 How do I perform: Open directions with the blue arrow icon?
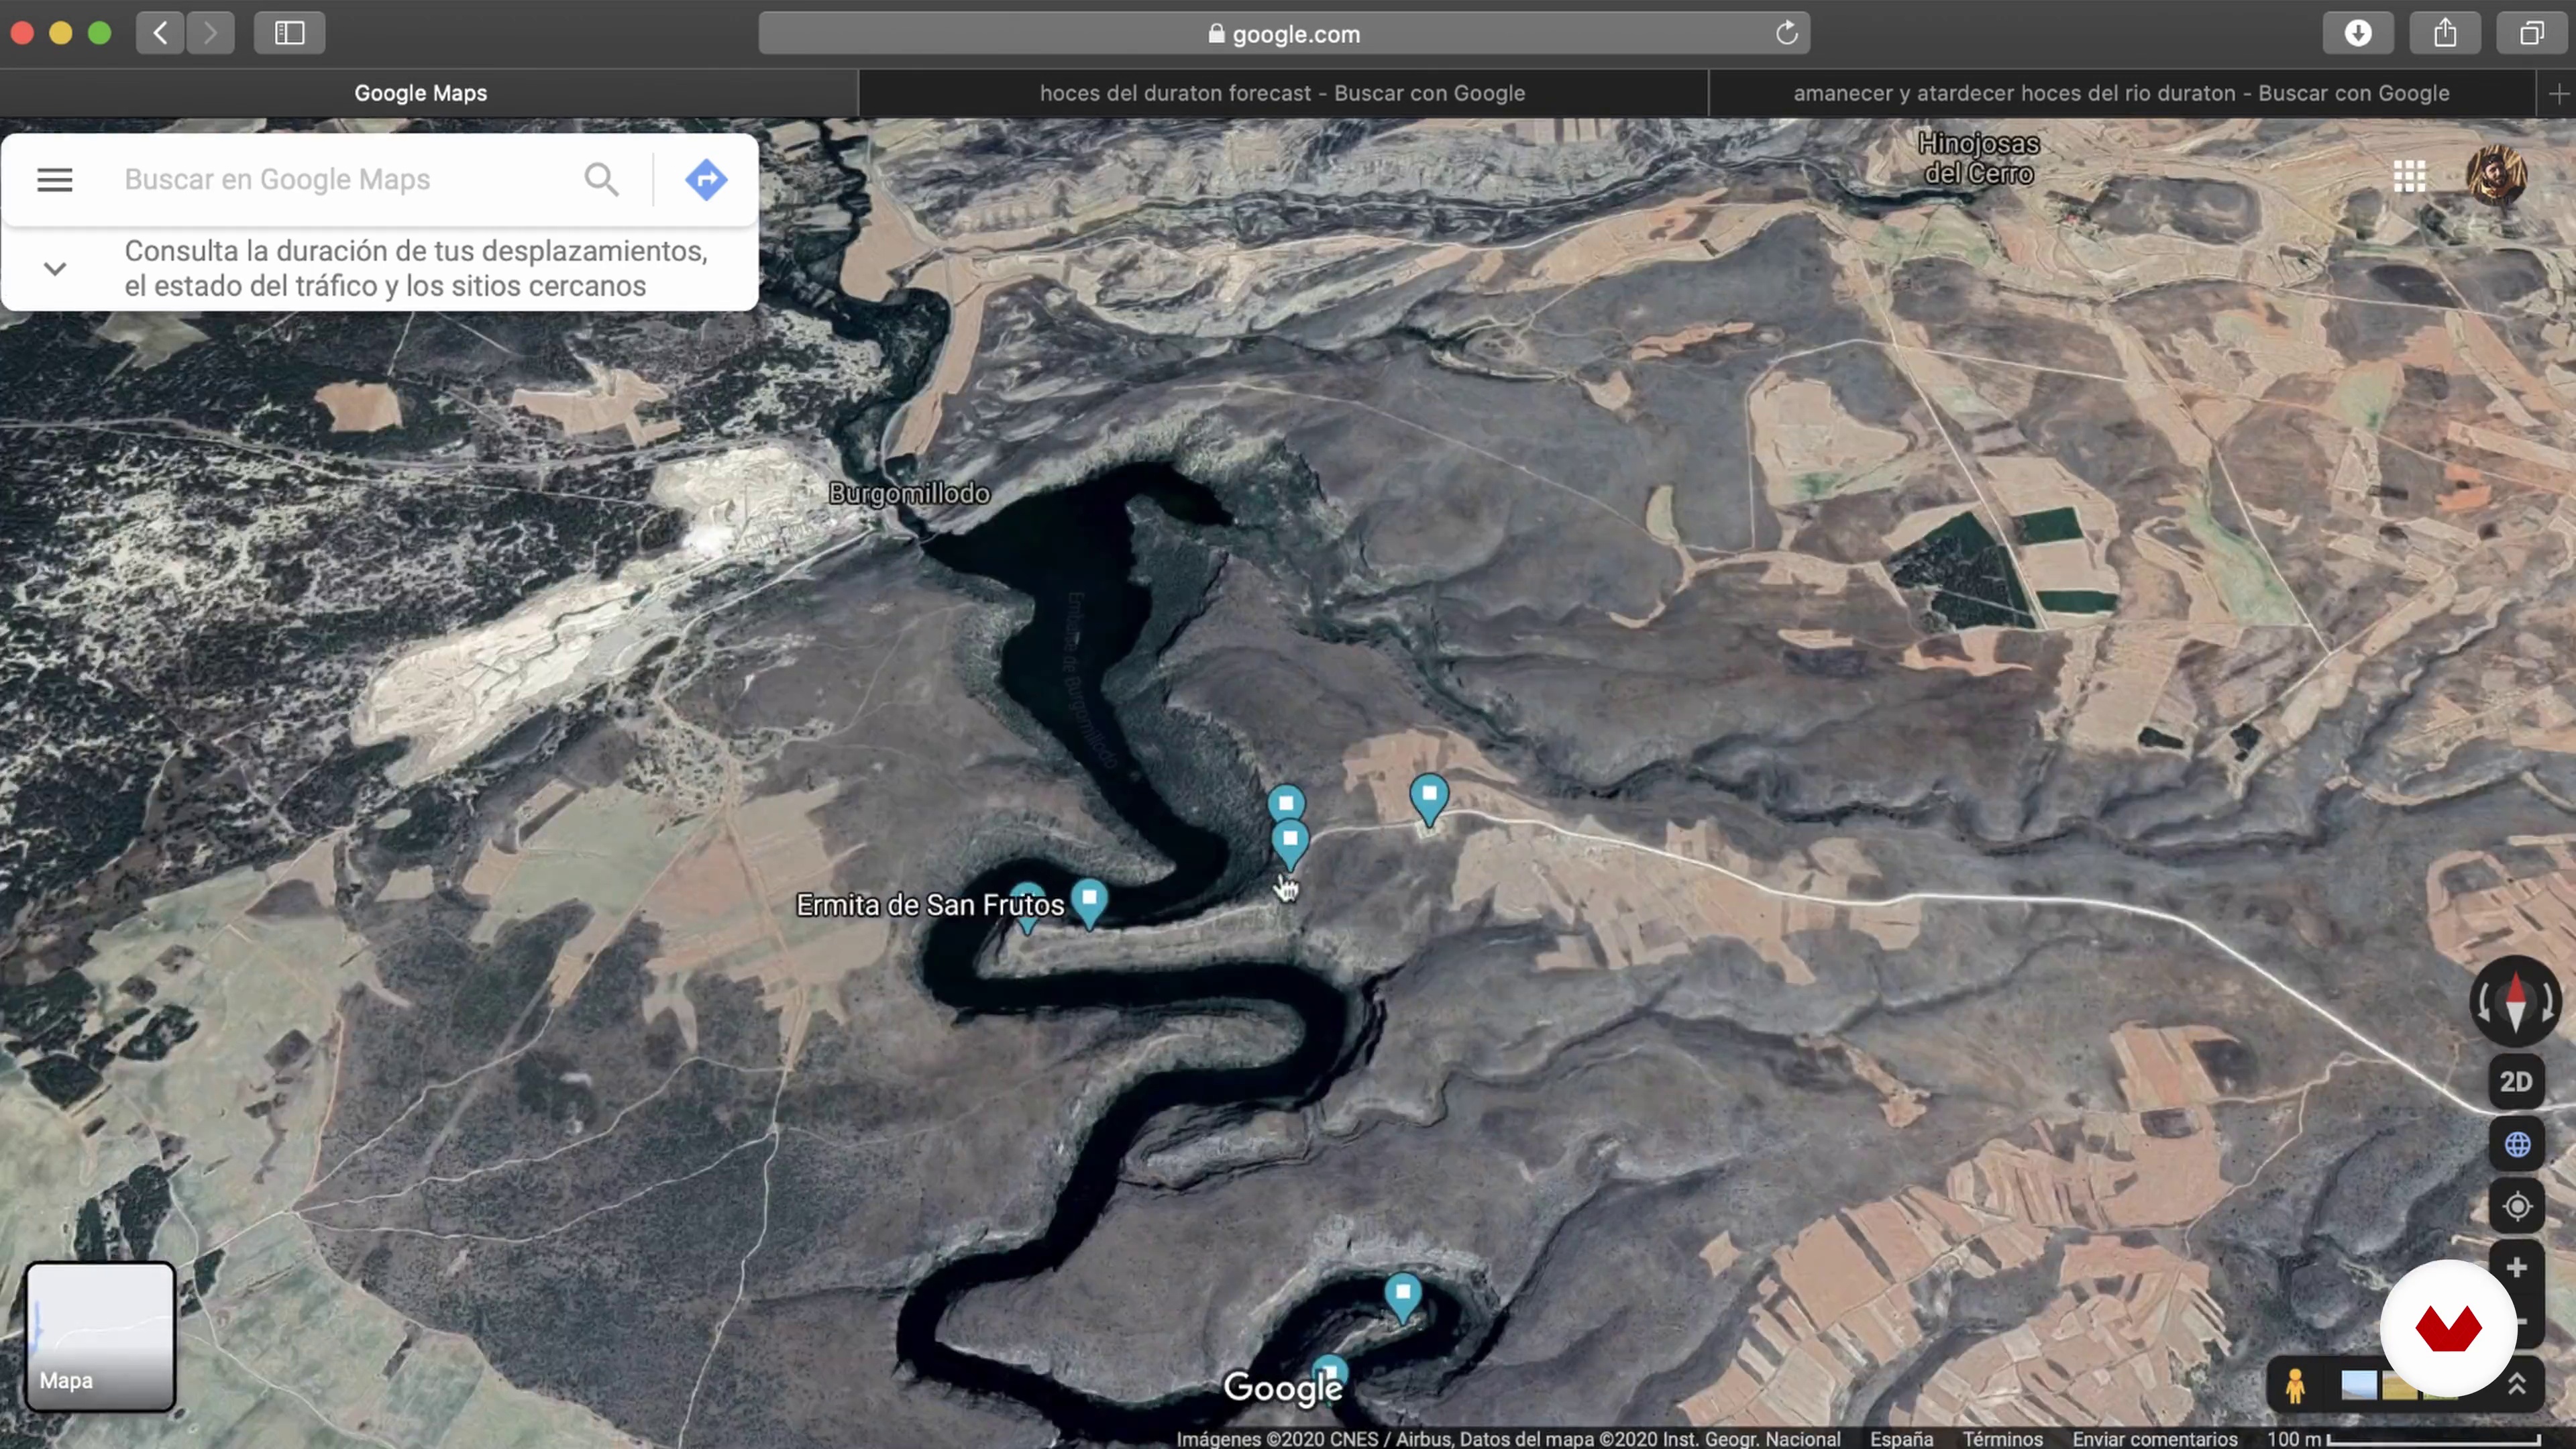[x=706, y=180]
